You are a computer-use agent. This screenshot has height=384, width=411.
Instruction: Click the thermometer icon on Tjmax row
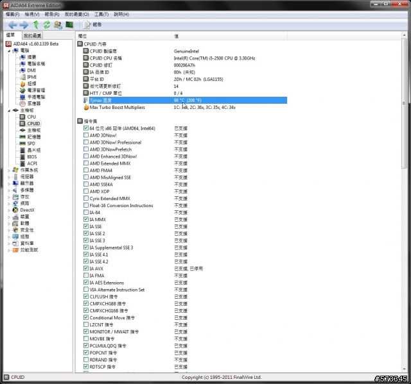coord(85,100)
